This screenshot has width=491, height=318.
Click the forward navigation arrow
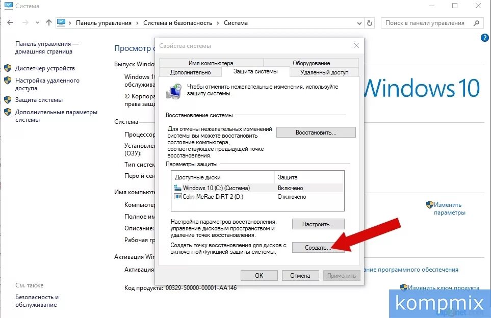click(x=25, y=22)
